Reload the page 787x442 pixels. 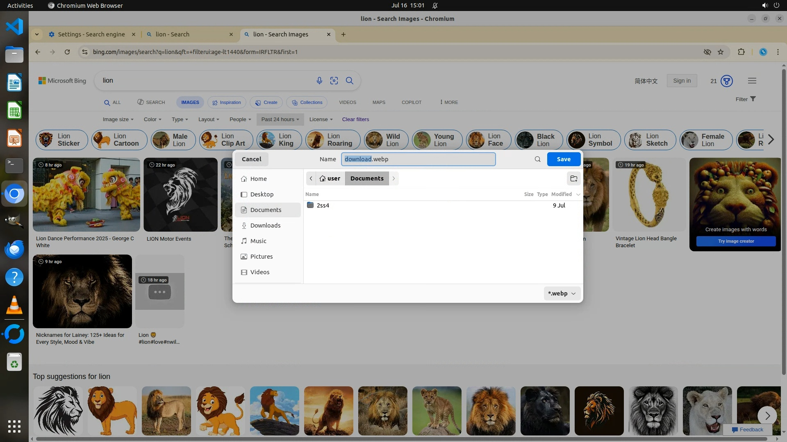tap(67, 52)
